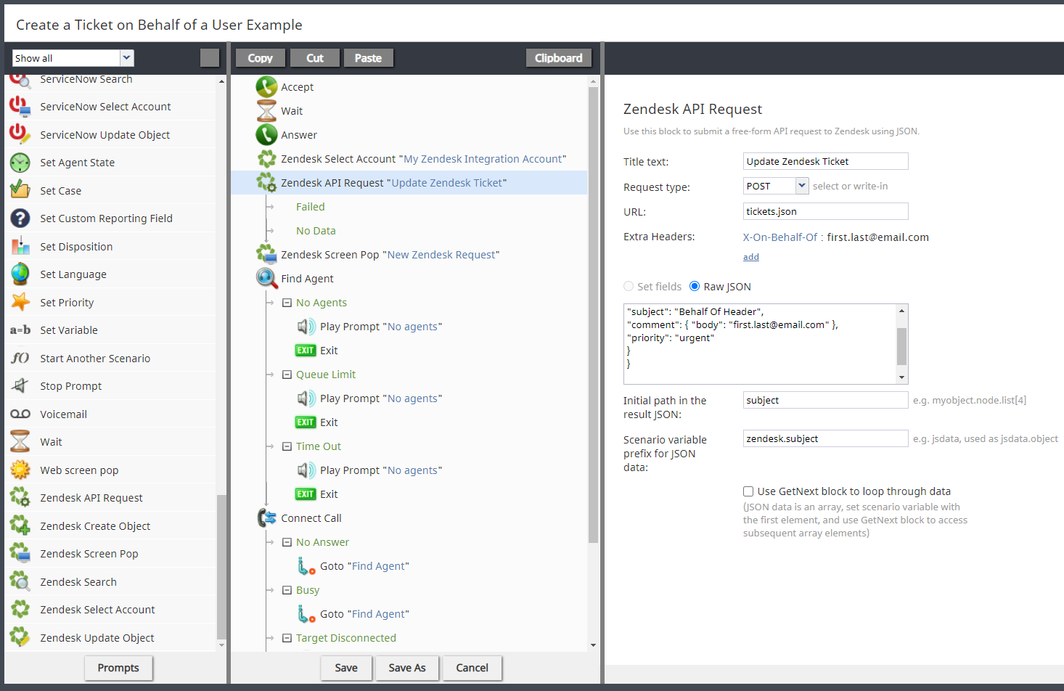Click the X-On-Behalf-Of header link

[x=780, y=237]
